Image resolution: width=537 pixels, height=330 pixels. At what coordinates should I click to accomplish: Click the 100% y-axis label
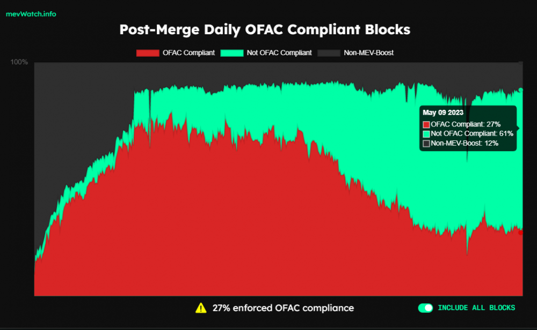coord(19,62)
